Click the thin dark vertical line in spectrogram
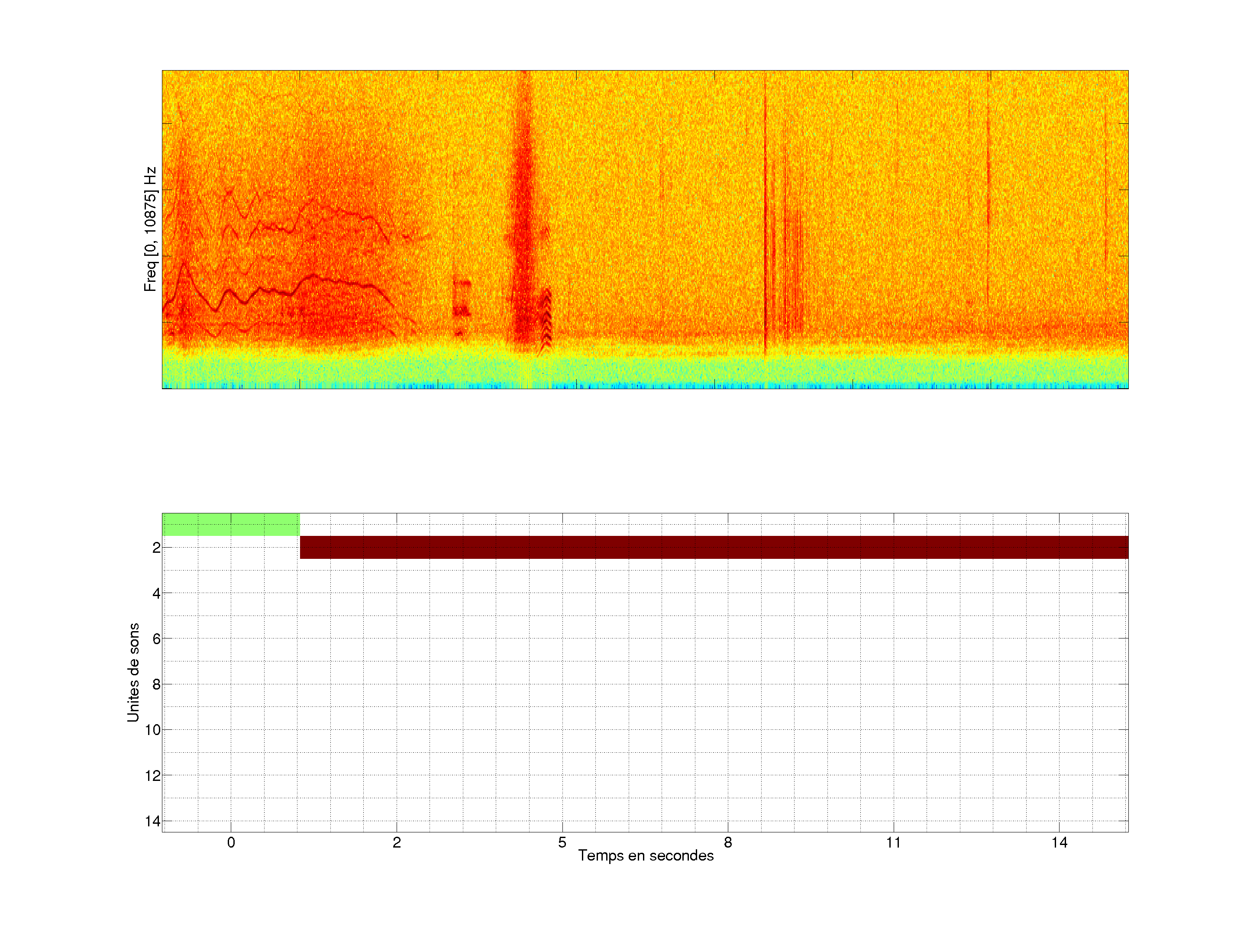Image resolution: width=1247 pixels, height=935 pixels. tap(765, 226)
